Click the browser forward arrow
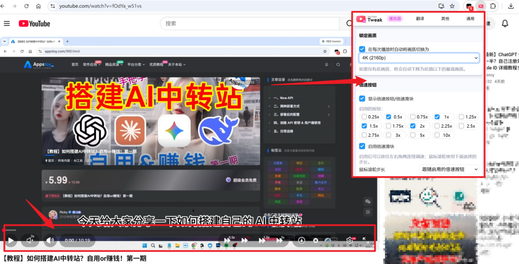 coord(14,6)
